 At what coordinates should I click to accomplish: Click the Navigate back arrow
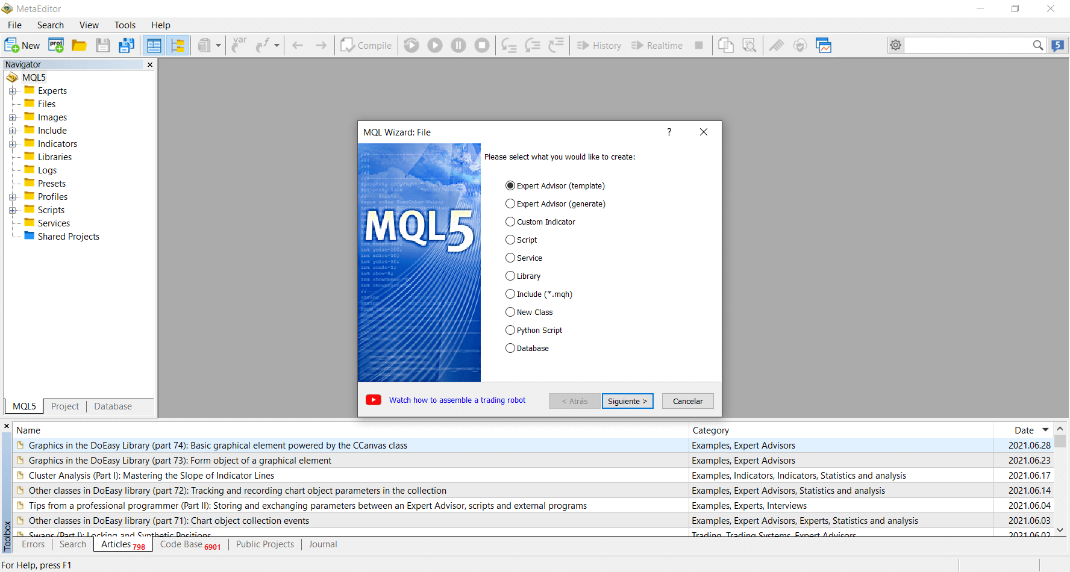point(298,45)
